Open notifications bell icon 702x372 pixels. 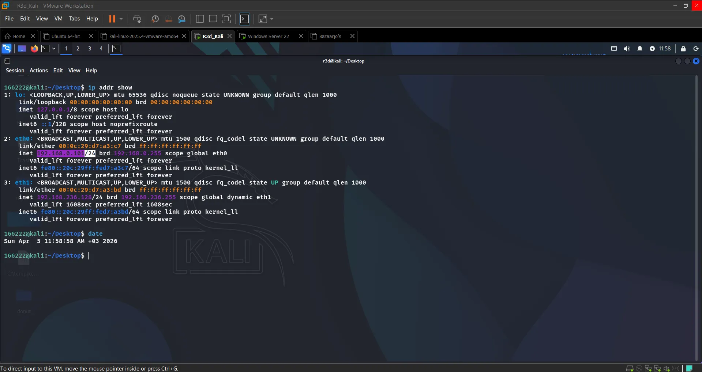[x=640, y=49]
